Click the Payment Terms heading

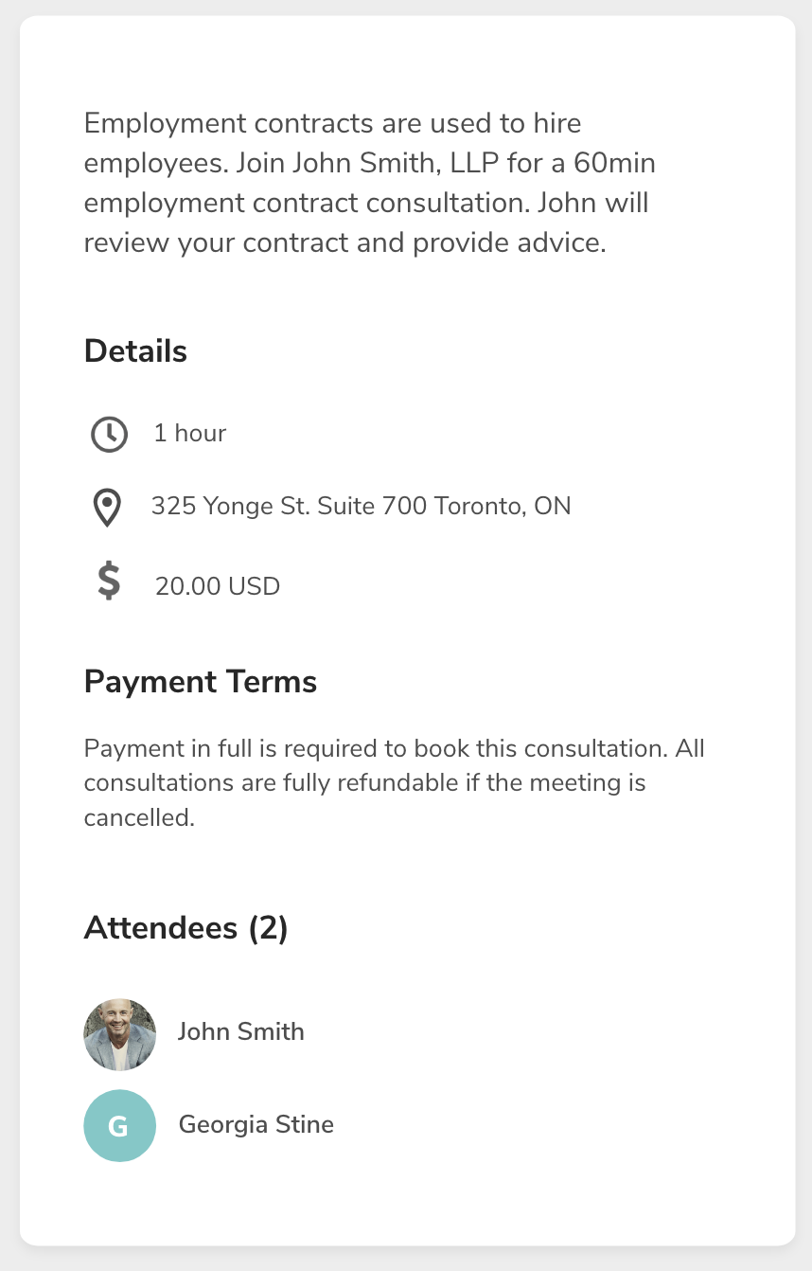pos(201,682)
